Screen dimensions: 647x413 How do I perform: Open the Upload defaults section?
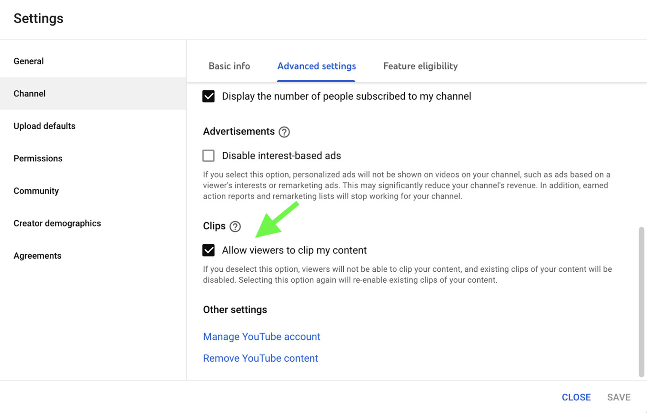(x=44, y=126)
